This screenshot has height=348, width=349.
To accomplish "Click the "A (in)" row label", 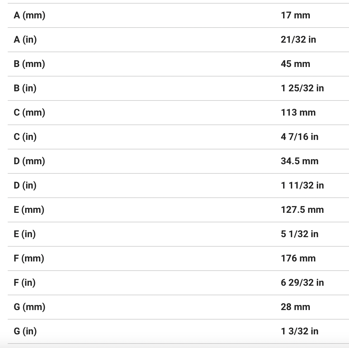I will 25,39.
